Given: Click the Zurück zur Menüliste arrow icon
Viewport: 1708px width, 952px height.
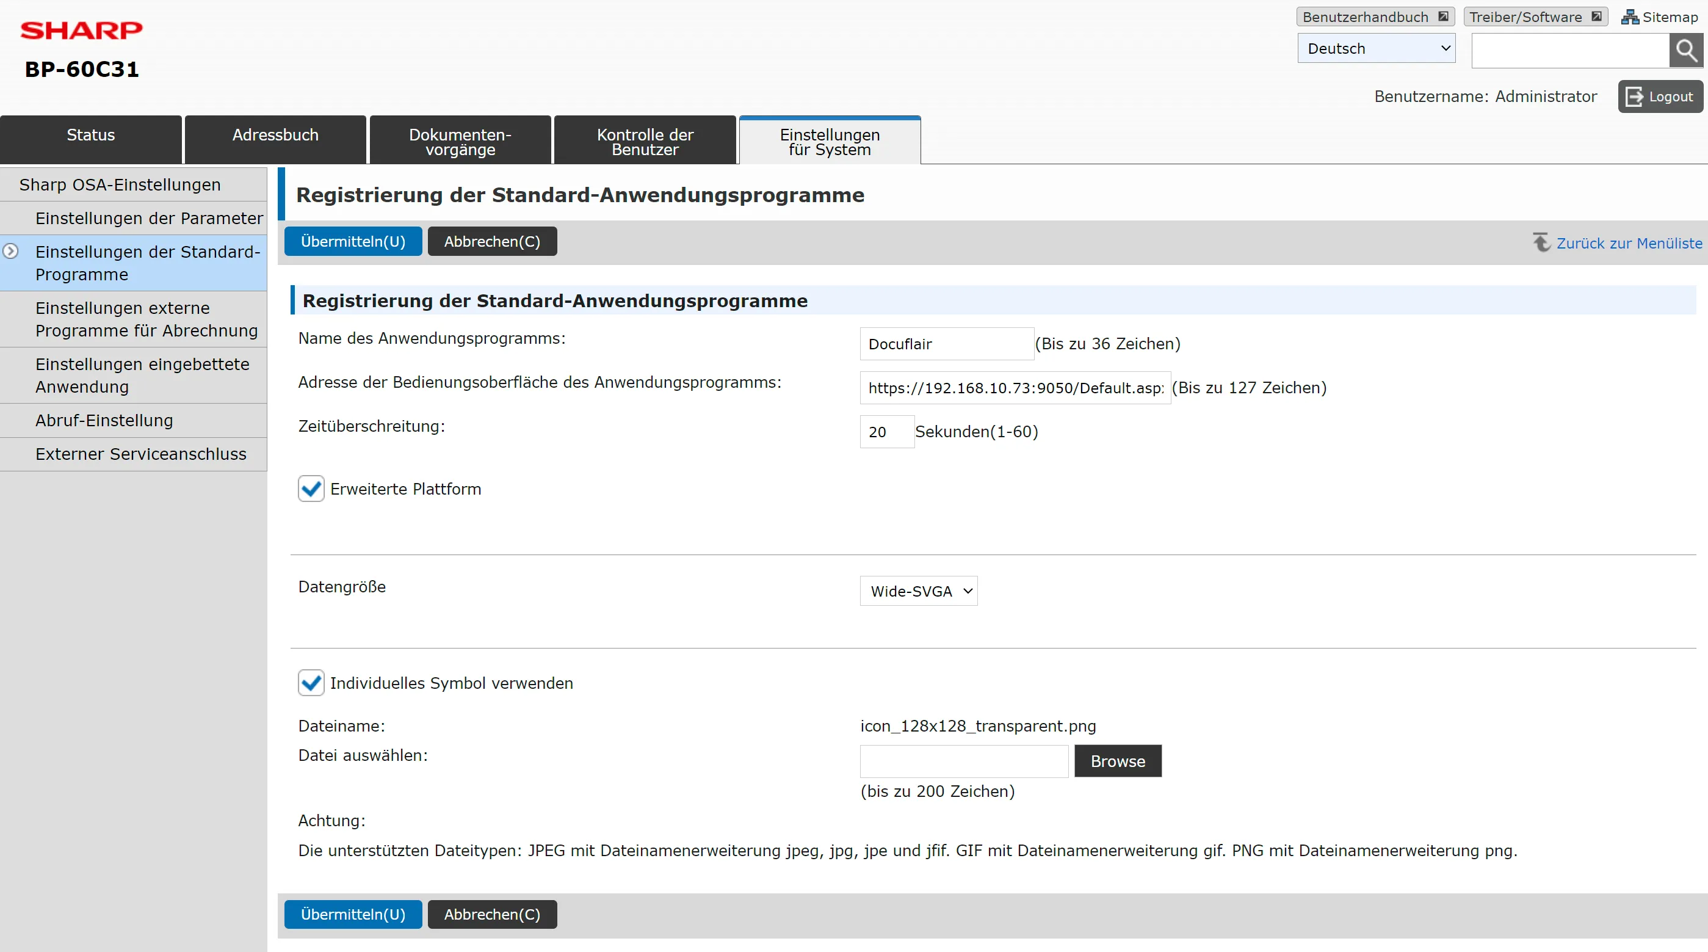Looking at the screenshot, I should click(x=1541, y=243).
